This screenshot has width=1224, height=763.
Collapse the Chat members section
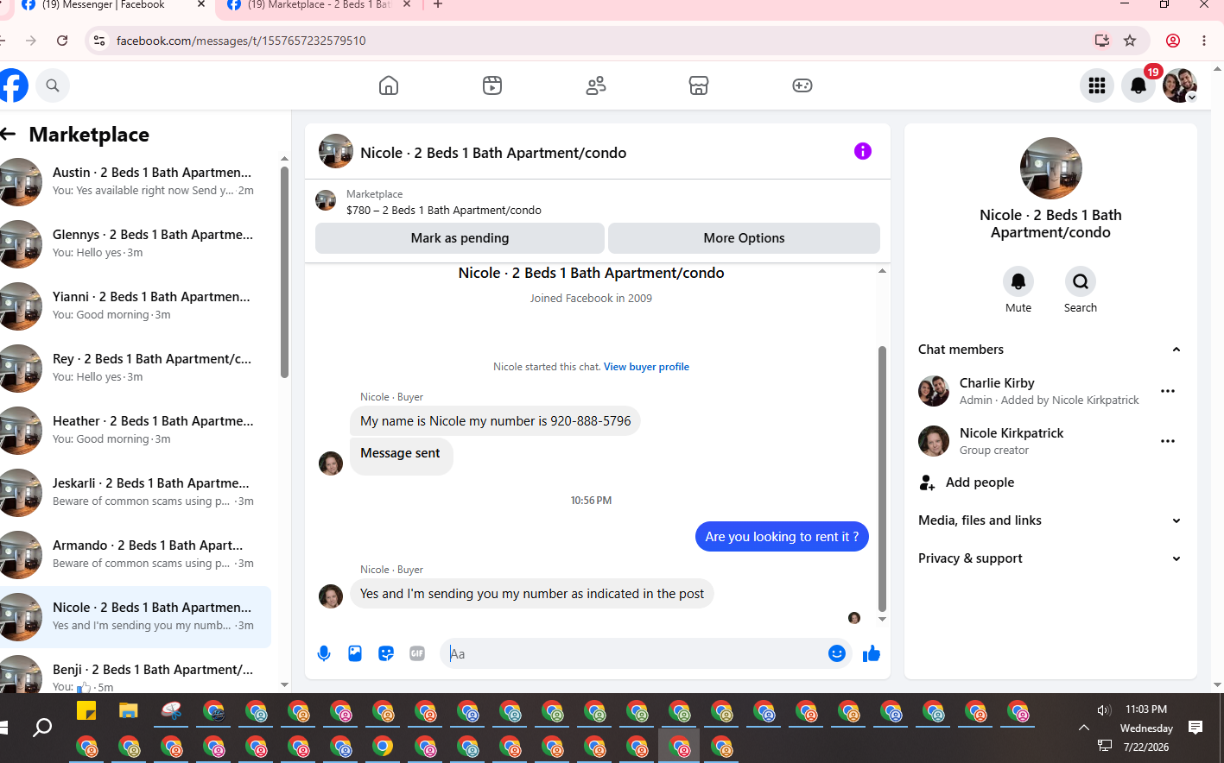coord(1176,350)
